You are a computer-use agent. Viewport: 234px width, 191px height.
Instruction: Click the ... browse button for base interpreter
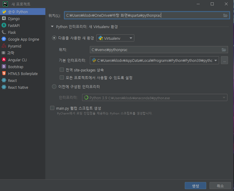pos(224,60)
